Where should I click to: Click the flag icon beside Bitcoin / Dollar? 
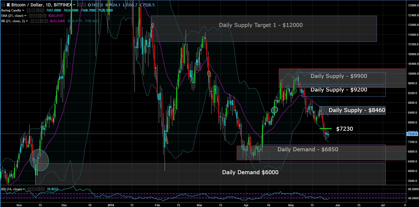click(x=8, y=5)
